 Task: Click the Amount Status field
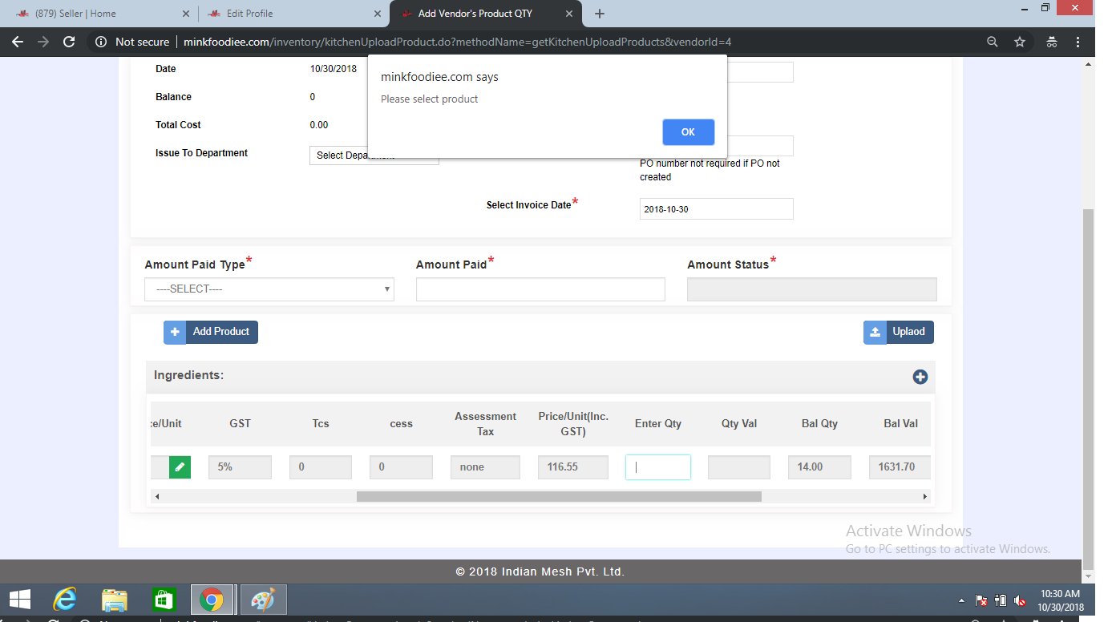click(x=811, y=289)
